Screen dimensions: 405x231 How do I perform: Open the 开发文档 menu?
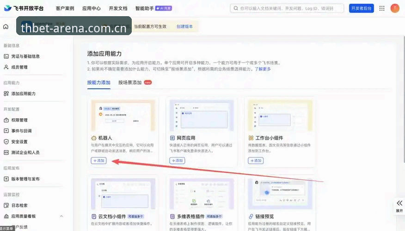pyautogui.click(x=118, y=8)
